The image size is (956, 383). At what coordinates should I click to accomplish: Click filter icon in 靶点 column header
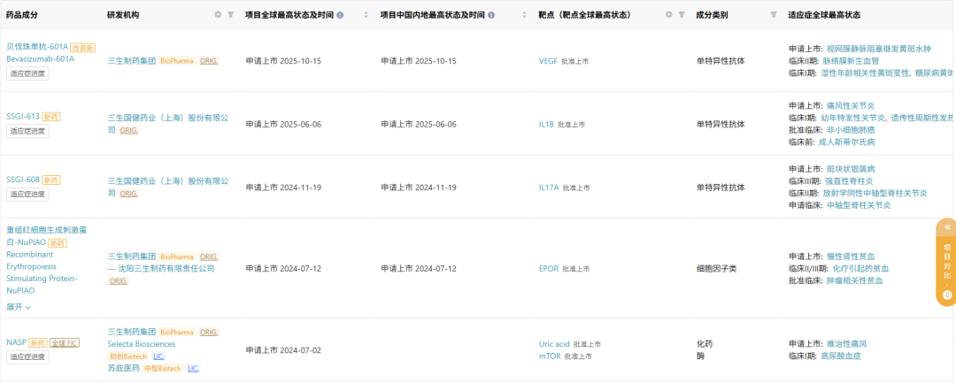point(681,15)
